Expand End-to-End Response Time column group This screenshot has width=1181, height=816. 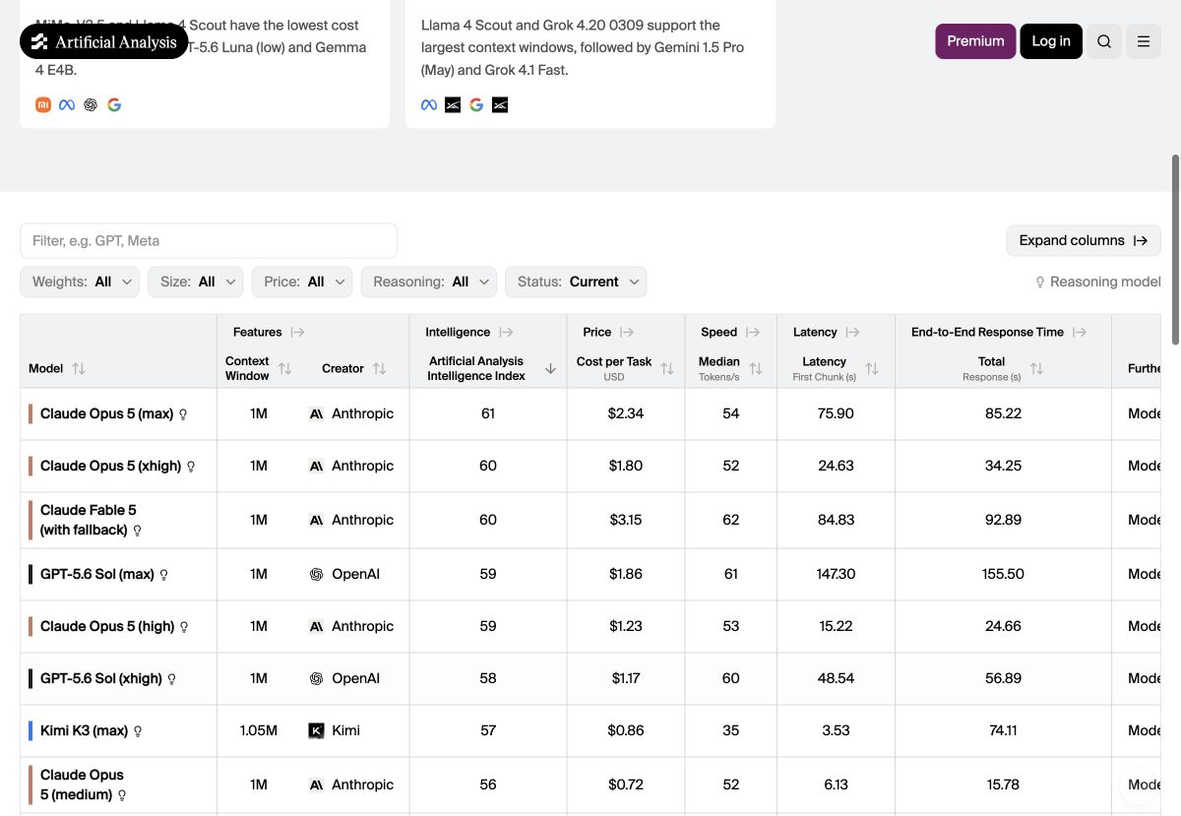click(1080, 332)
